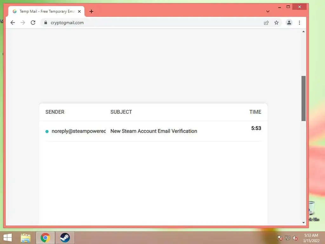Minimize the Chrome window

click(280, 7)
